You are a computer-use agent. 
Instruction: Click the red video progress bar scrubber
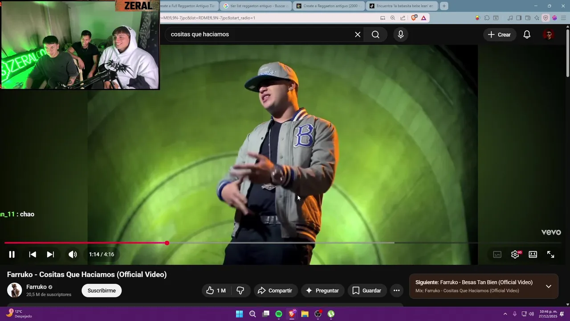coord(167,243)
